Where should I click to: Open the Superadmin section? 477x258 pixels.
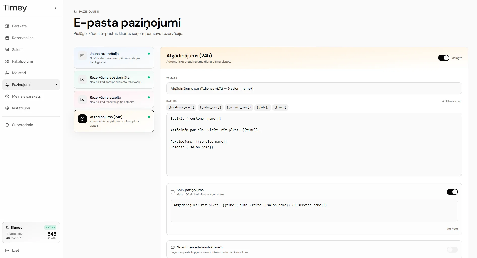(31, 125)
